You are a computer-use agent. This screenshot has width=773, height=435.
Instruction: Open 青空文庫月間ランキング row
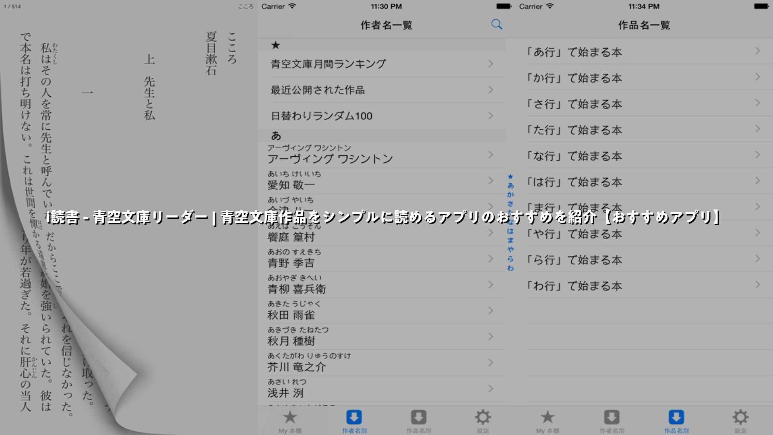382,64
